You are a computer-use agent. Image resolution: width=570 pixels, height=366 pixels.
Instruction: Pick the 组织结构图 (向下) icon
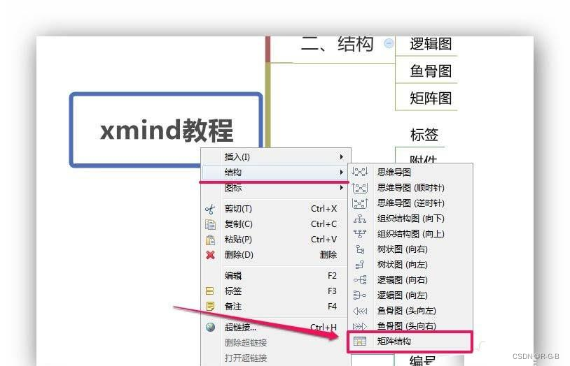click(x=360, y=219)
